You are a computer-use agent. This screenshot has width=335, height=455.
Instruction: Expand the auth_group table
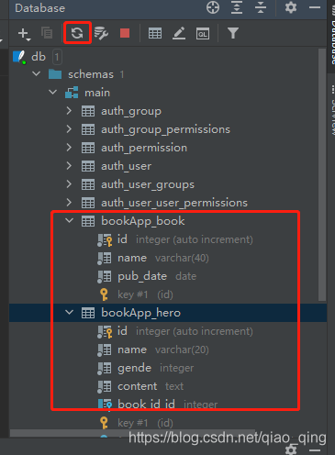[69, 111]
